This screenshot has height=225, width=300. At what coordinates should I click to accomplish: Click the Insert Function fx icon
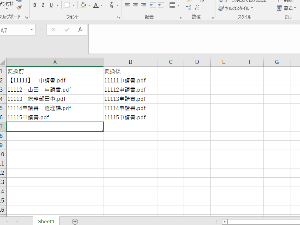coord(80,30)
